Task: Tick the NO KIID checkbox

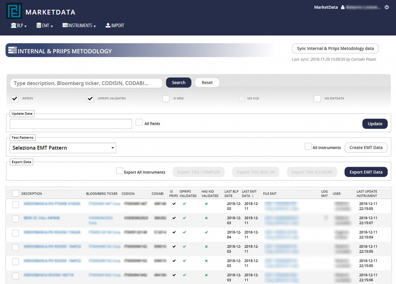Action: coord(242,99)
